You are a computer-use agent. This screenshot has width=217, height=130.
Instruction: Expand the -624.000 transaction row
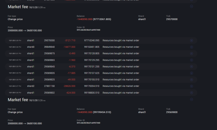tap(191, 93)
